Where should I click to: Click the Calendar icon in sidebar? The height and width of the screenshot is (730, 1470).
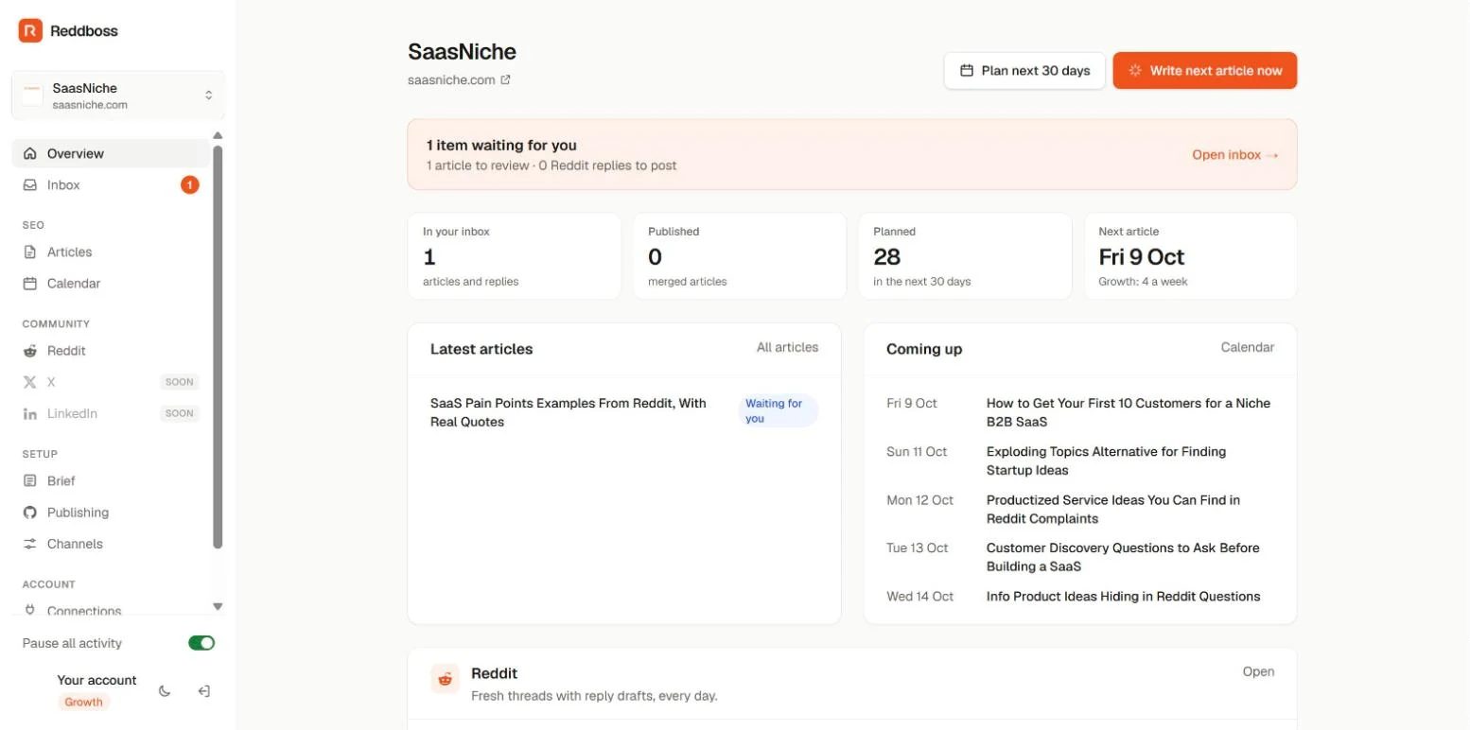coord(30,284)
